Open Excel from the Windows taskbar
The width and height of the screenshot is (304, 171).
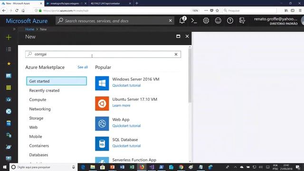[132, 167]
